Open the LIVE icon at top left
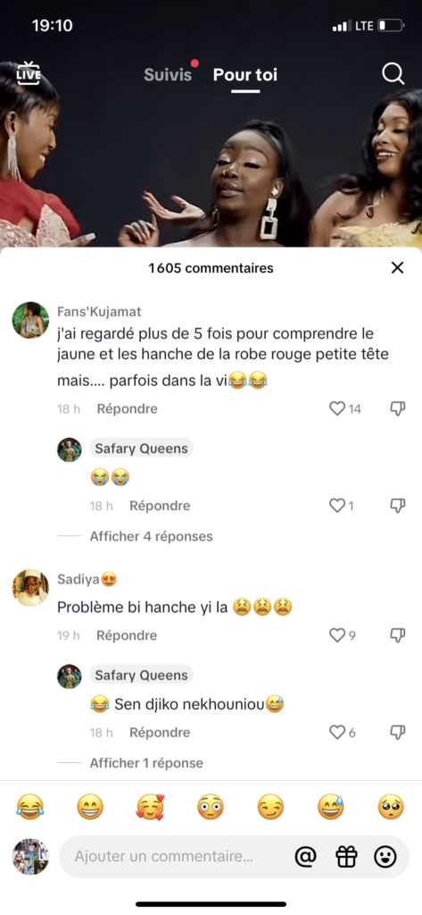The height and width of the screenshot is (915, 422). [x=29, y=73]
